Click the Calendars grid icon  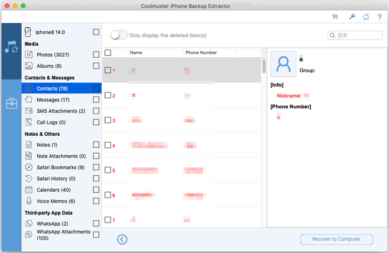[x=29, y=190]
